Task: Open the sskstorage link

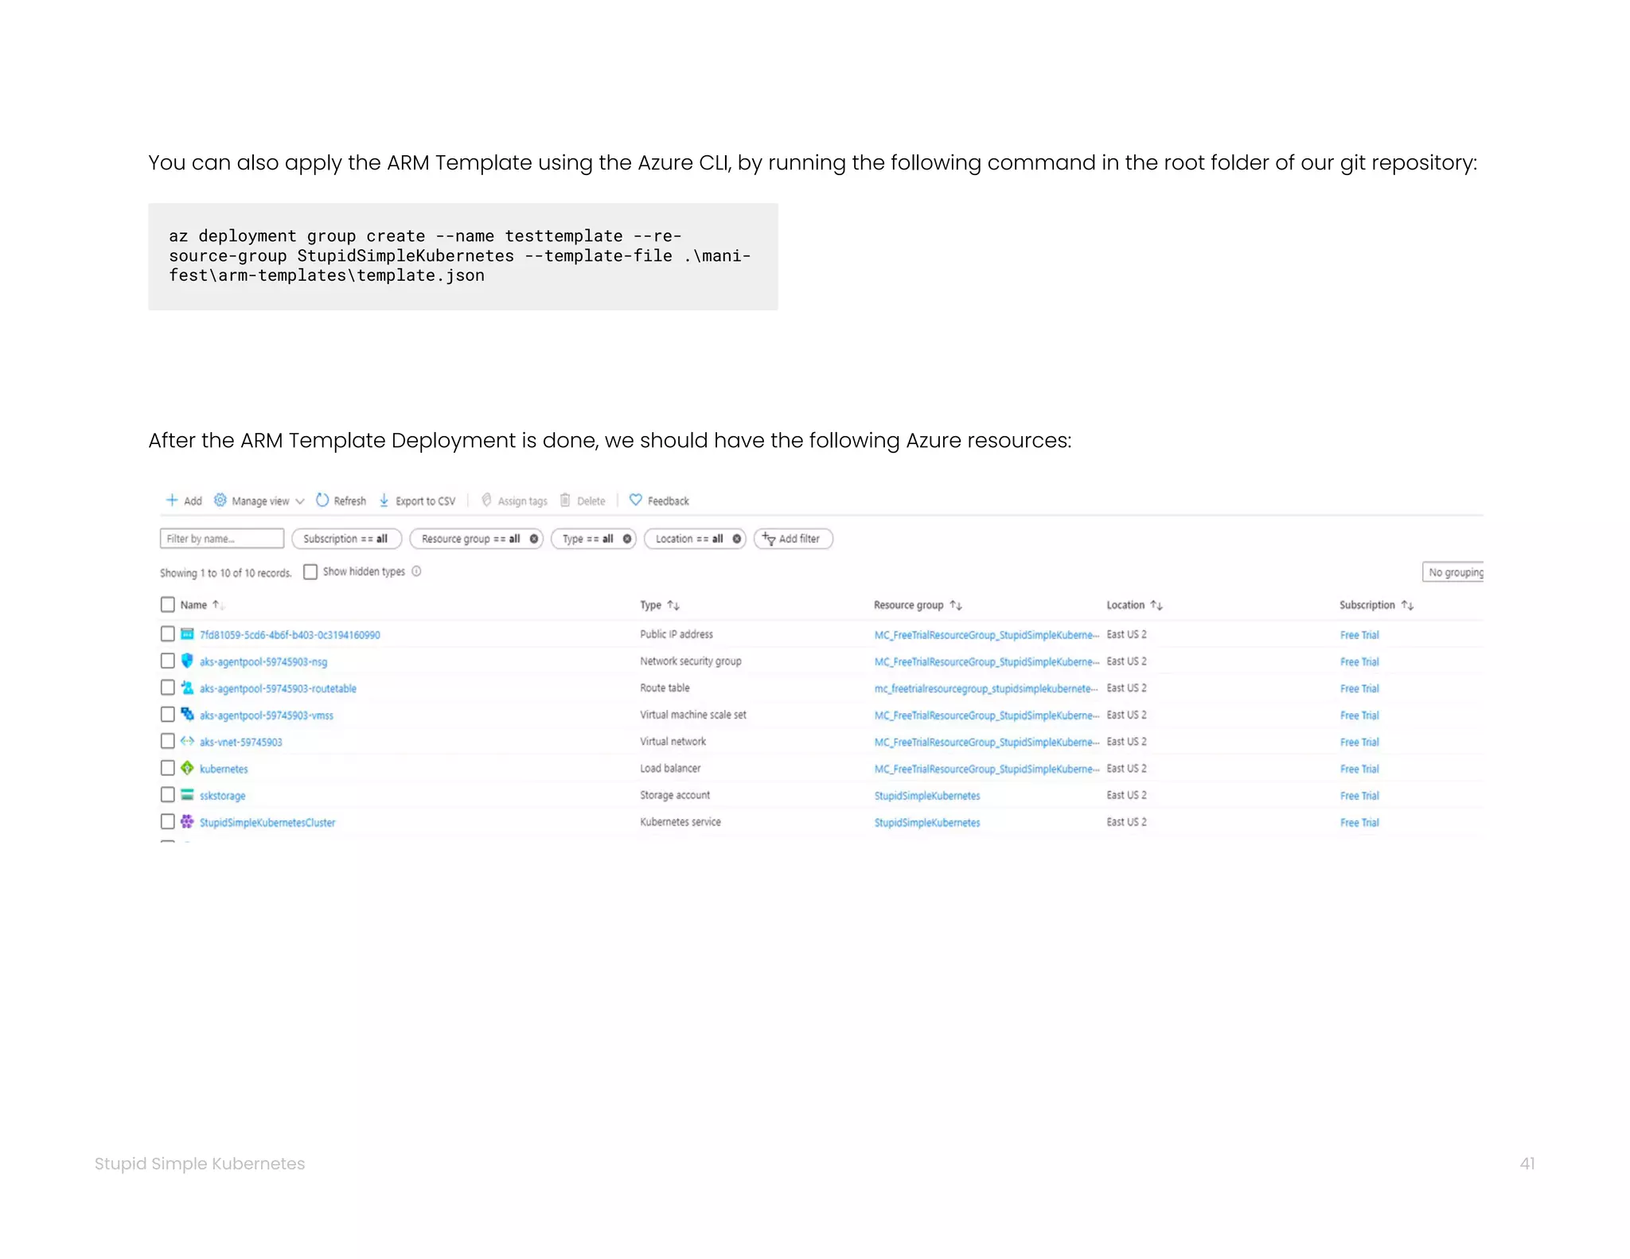Action: tap(223, 796)
